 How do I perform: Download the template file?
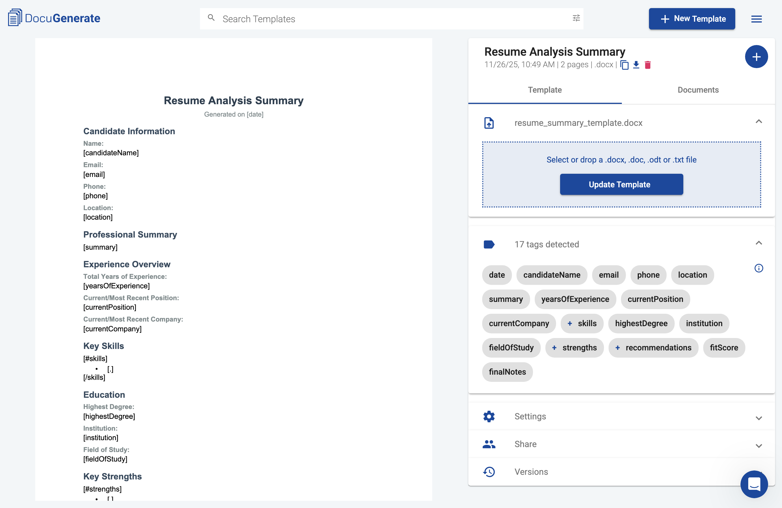pos(636,65)
